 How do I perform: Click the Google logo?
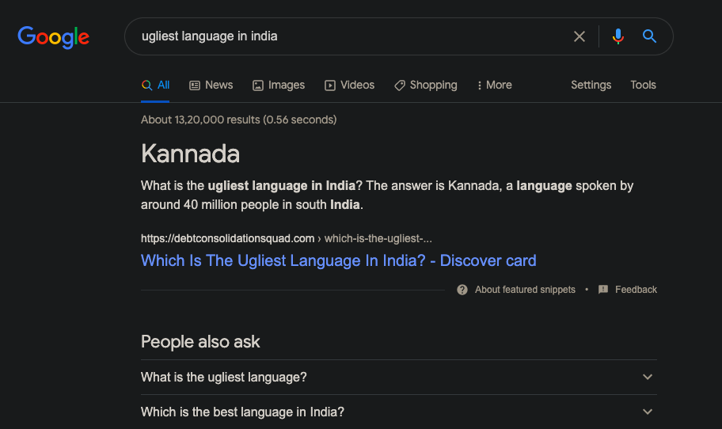(53, 37)
